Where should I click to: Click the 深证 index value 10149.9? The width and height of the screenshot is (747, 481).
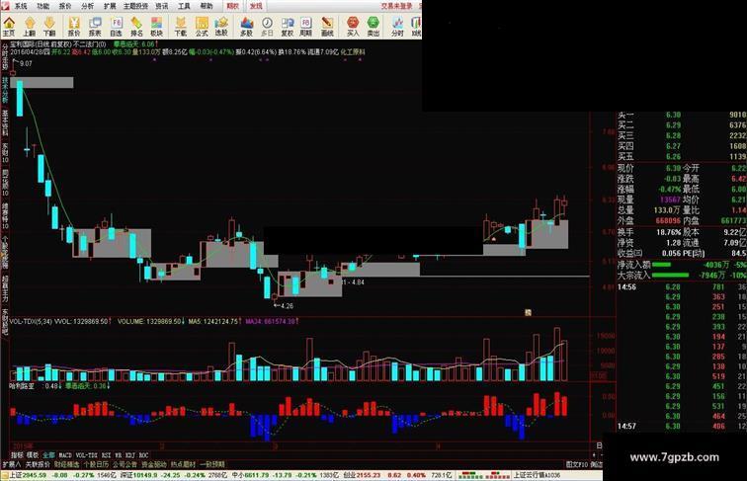(x=145, y=475)
